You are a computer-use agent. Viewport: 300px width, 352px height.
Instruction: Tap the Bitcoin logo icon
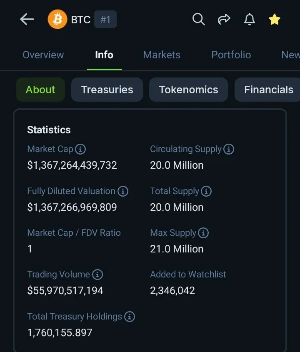coord(57,20)
